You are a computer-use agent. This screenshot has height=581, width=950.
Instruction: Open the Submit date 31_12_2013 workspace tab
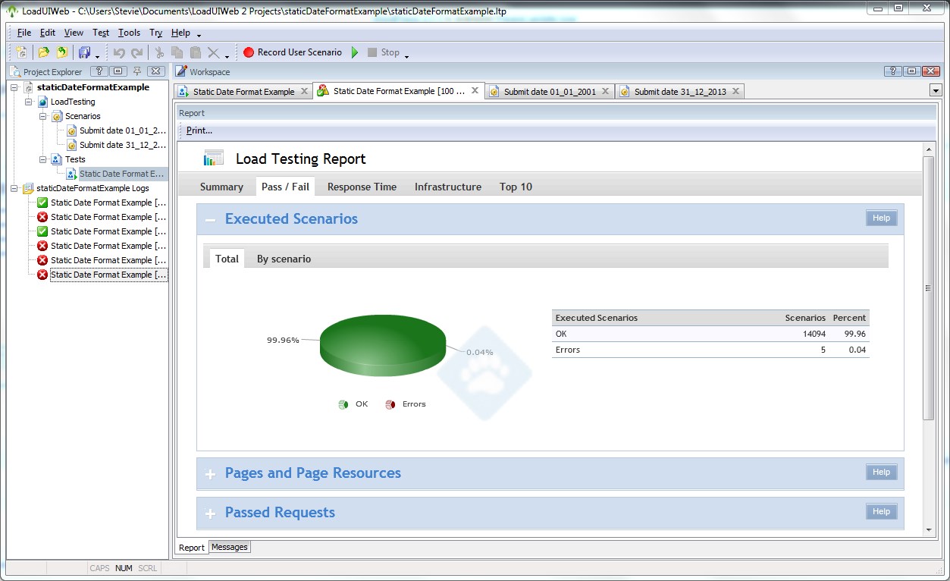point(680,91)
